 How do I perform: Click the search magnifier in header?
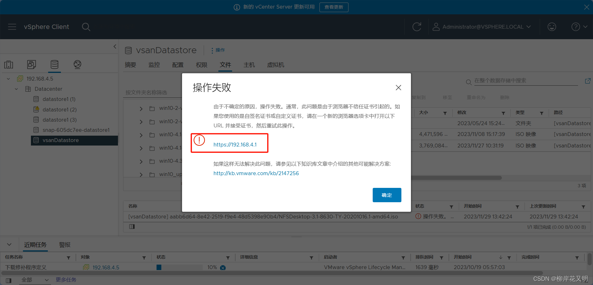tap(86, 27)
